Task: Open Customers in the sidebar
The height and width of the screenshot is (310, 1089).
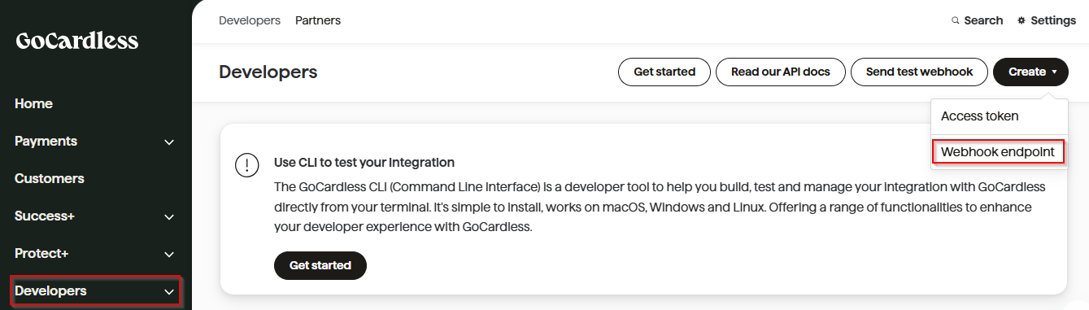Action: [x=50, y=179]
